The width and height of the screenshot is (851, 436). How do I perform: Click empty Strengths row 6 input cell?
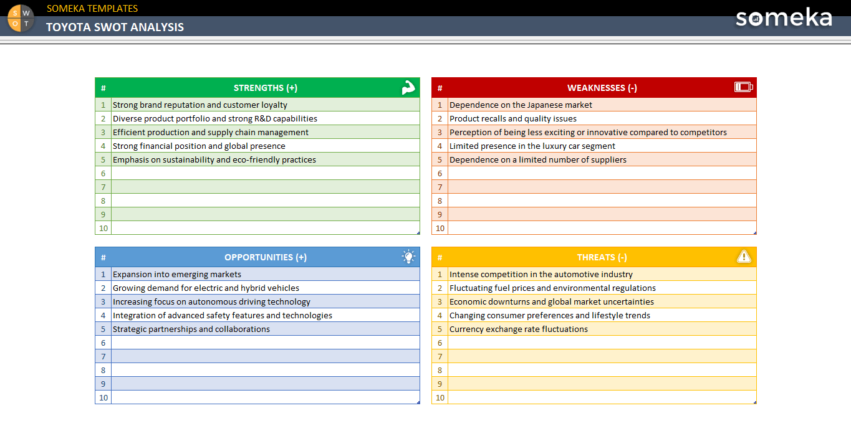coord(266,173)
